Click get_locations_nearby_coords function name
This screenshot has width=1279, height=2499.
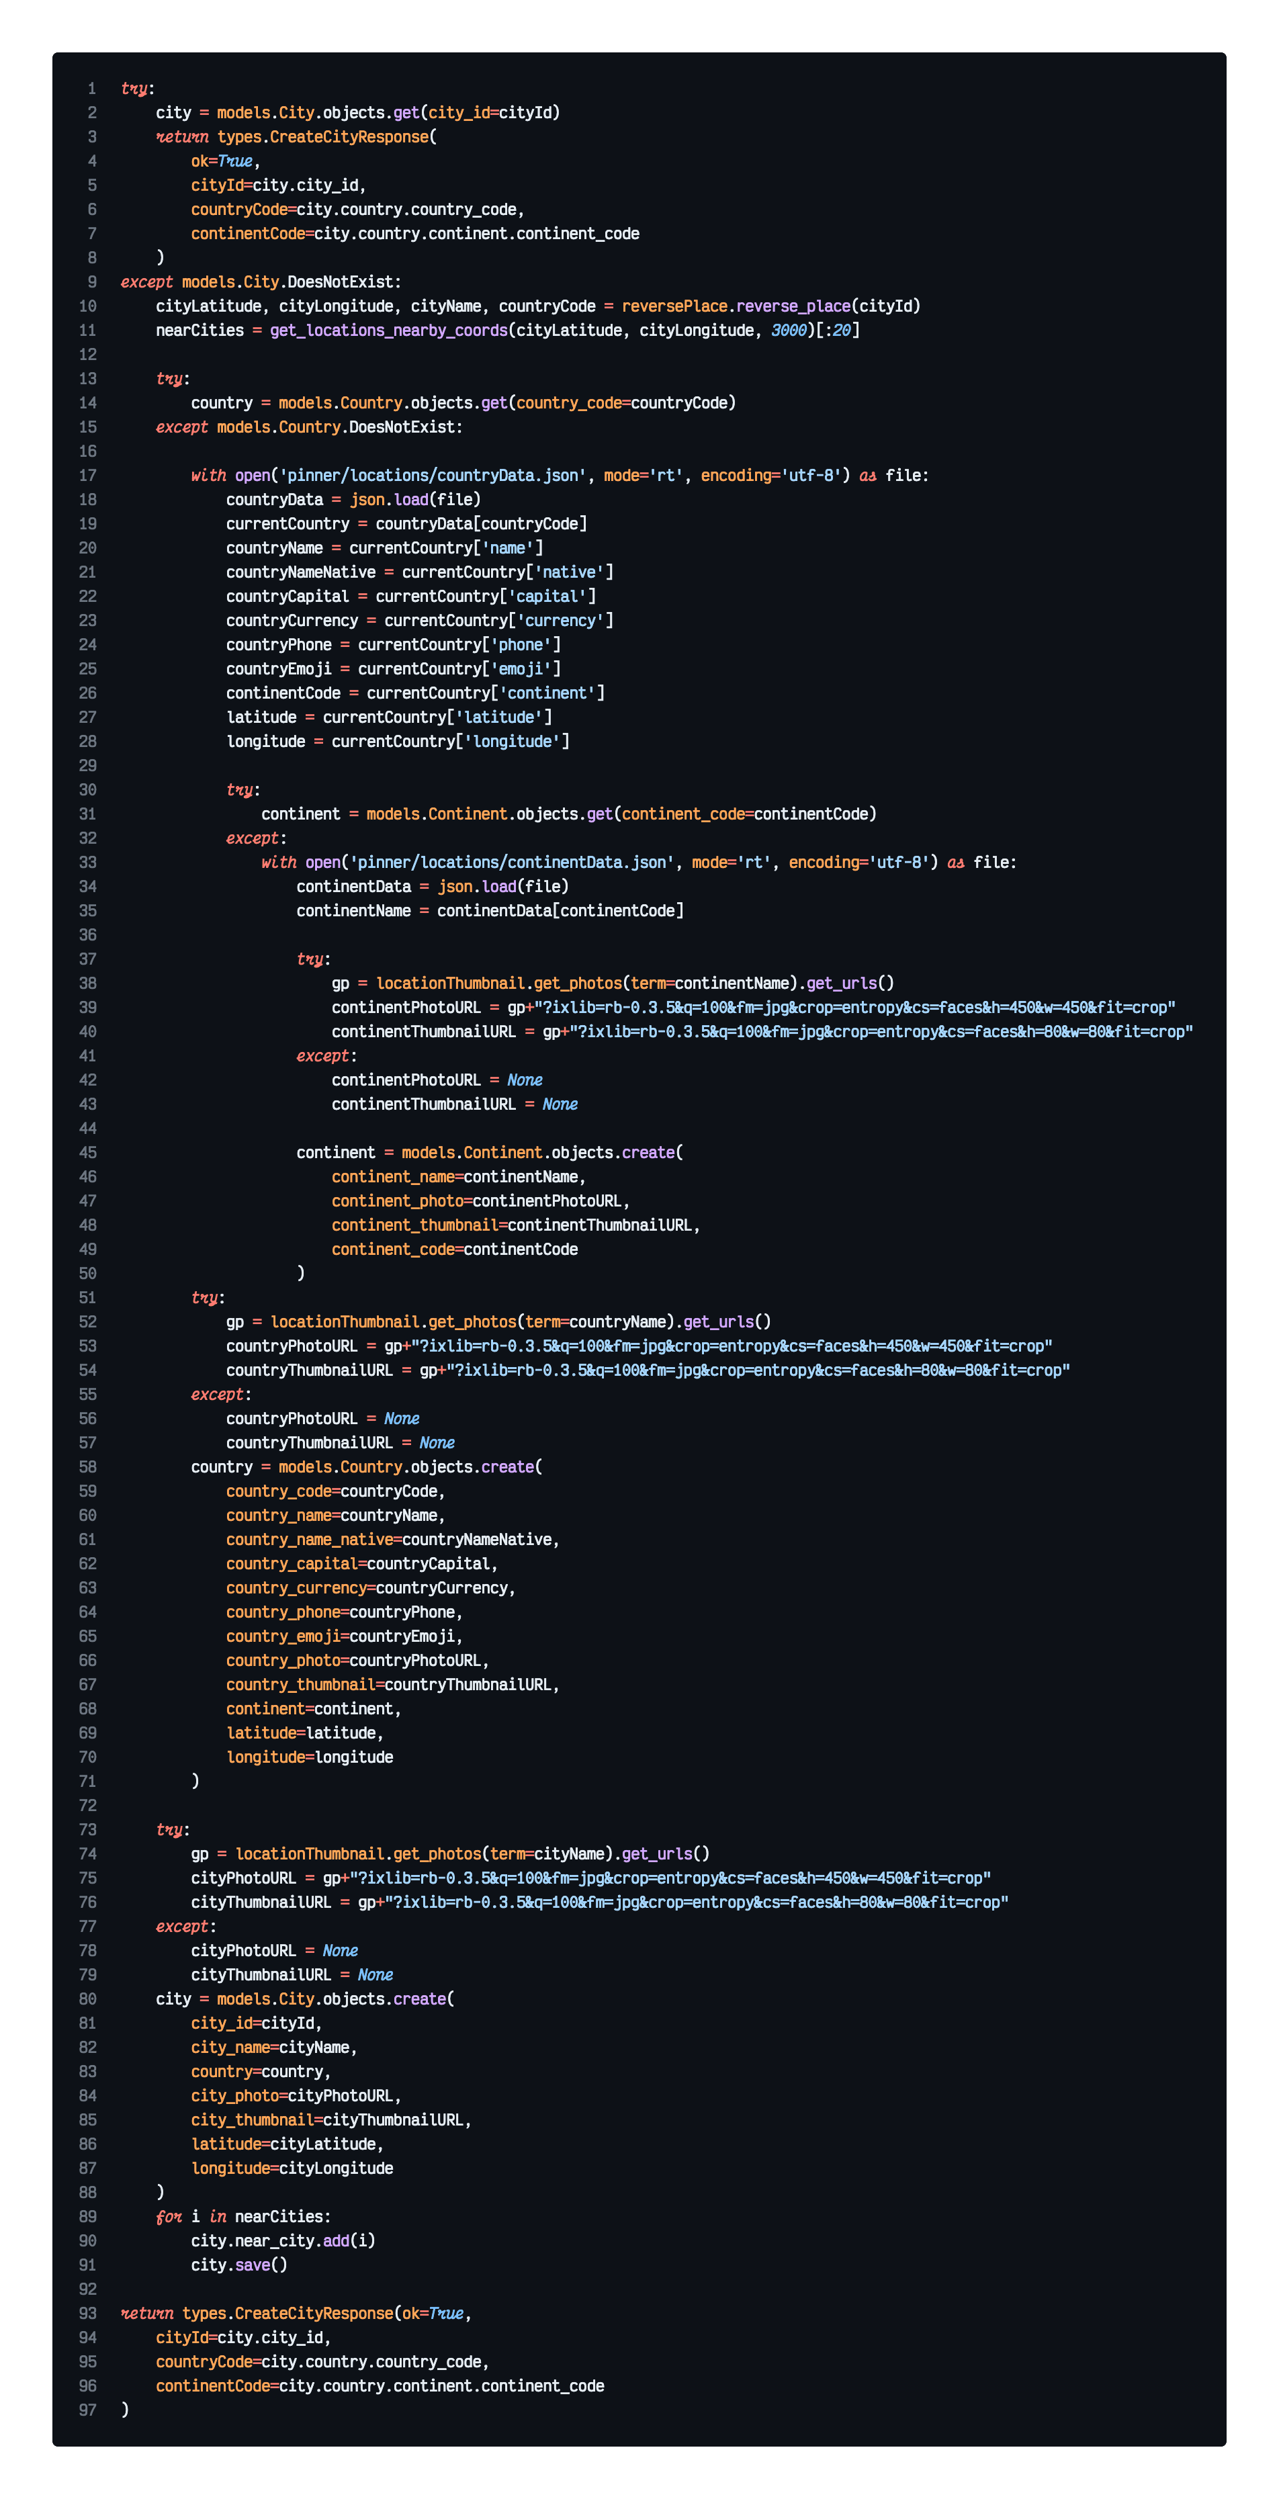(388, 331)
